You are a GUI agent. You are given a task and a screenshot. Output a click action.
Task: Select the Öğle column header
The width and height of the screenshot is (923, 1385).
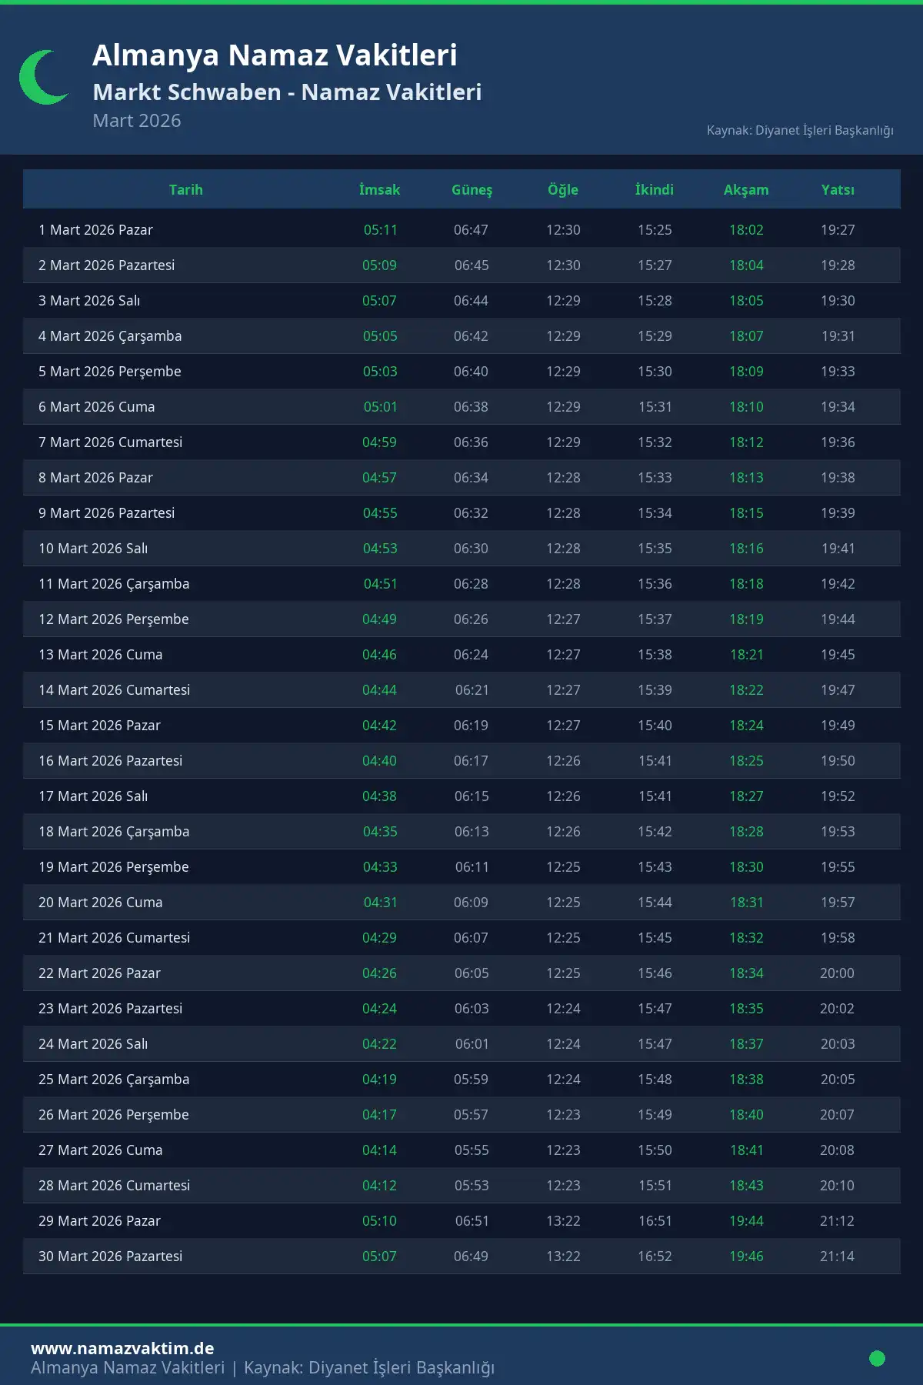coord(563,190)
